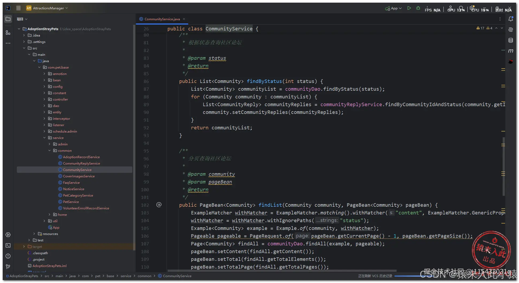The width and height of the screenshot is (519, 283).
Task: Click the src breadcrumb in navigation bar
Action: (47, 276)
